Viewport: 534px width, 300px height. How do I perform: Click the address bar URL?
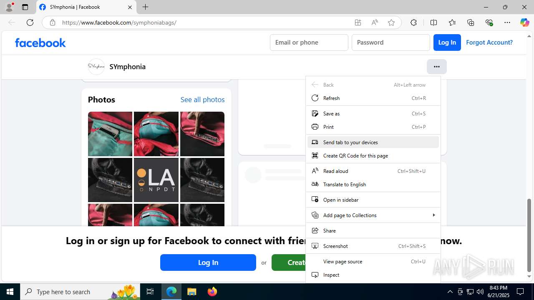tap(119, 22)
